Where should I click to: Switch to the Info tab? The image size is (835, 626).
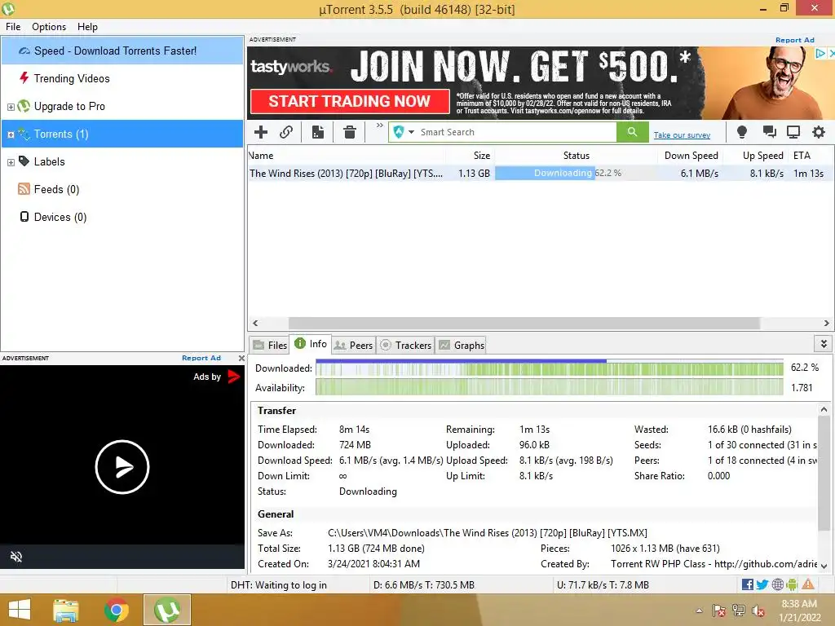[311, 344]
